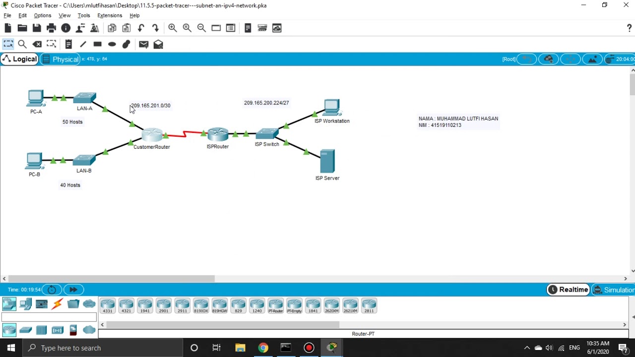Screen dimensions: 635x357
Task: Switch to the Logical workspace tab
Action: click(x=19, y=59)
